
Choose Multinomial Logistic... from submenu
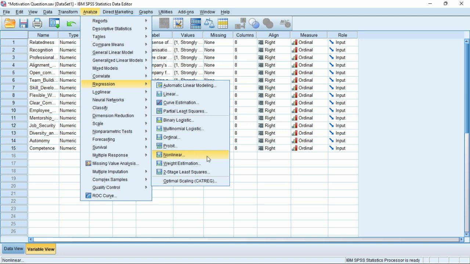[x=191, y=129]
